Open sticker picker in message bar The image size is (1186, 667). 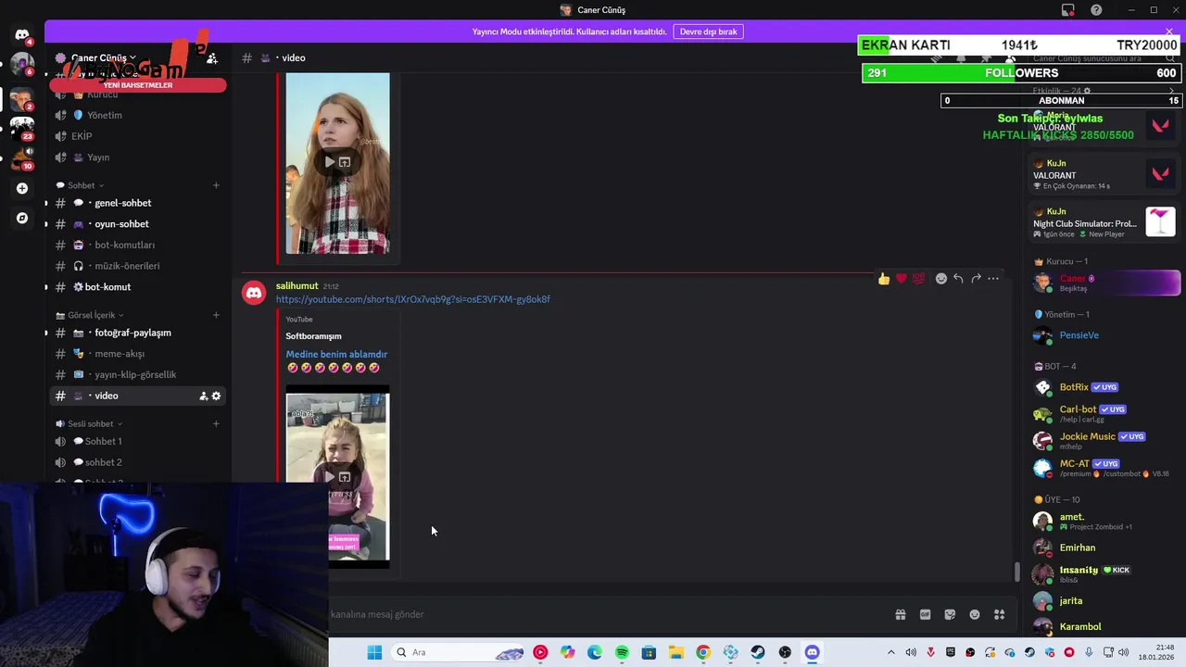[950, 614]
